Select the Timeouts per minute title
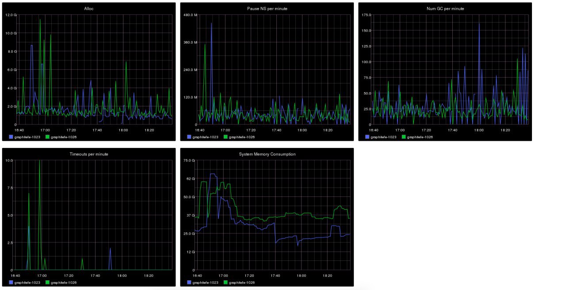The height and width of the screenshot is (290, 566). pyautogui.click(x=89, y=154)
